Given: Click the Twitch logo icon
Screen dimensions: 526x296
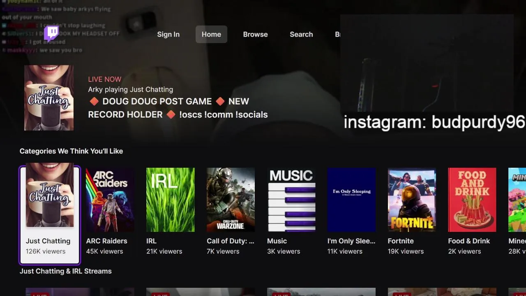Looking at the screenshot, I should (x=51, y=34).
